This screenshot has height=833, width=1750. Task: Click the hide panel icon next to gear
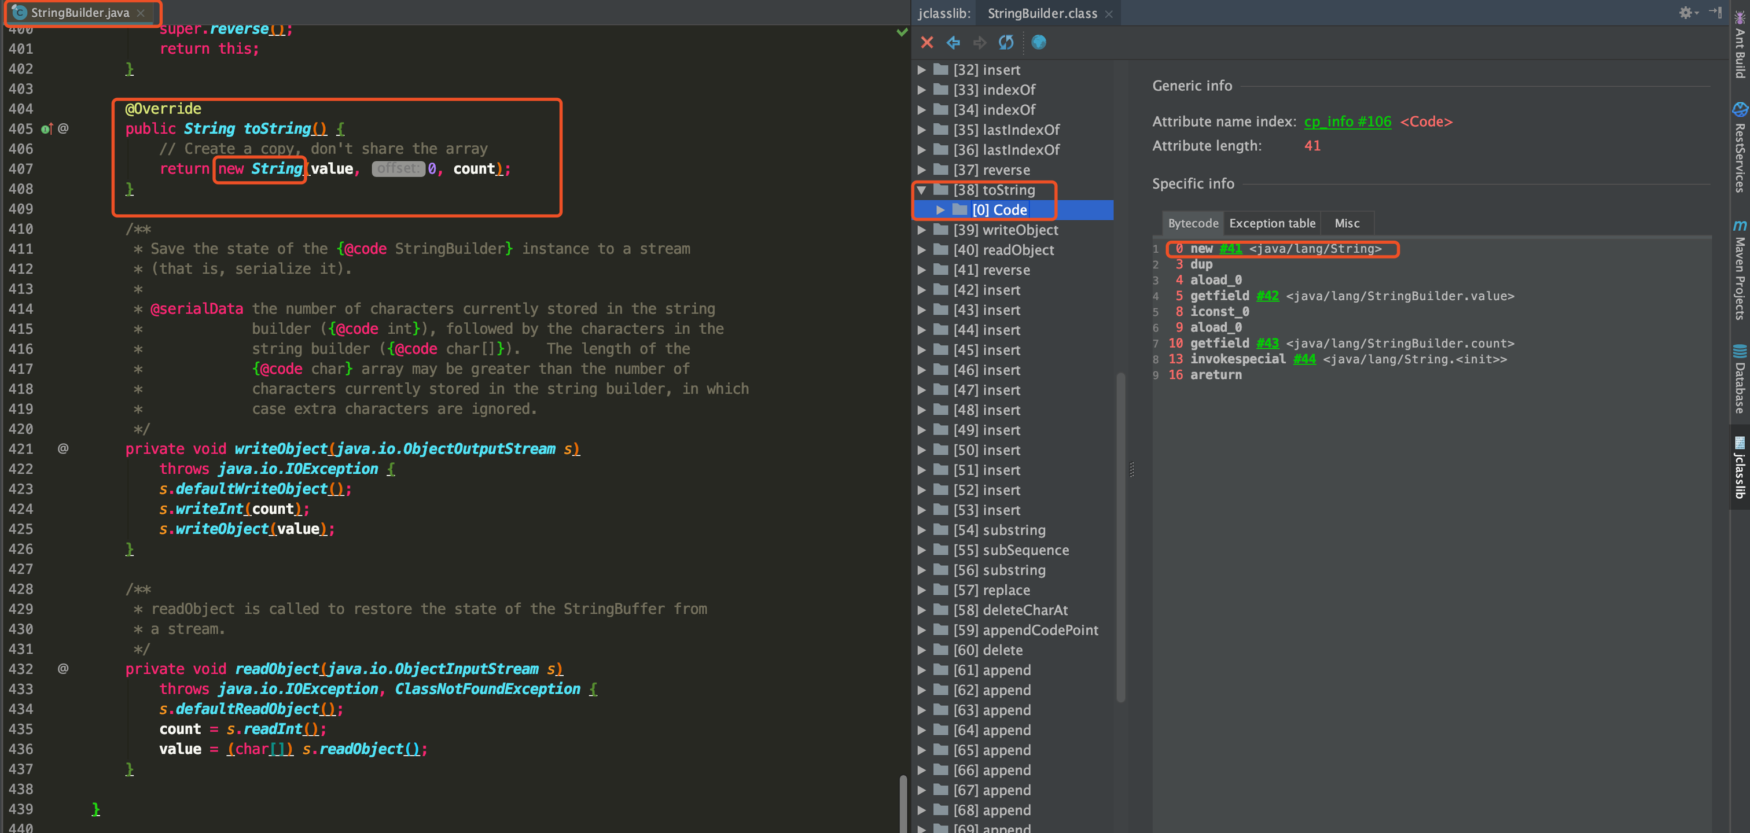coord(1715,13)
